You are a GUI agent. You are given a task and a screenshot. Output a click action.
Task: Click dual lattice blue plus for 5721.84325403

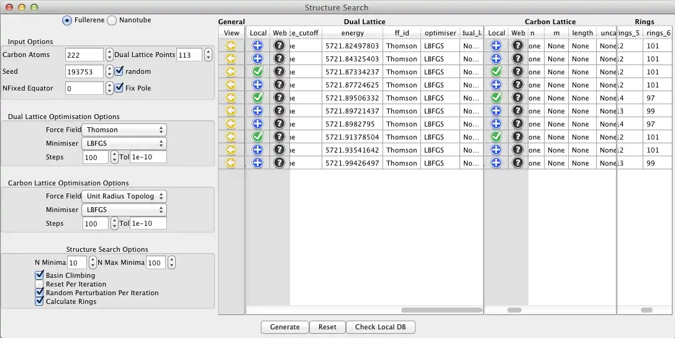click(258, 58)
